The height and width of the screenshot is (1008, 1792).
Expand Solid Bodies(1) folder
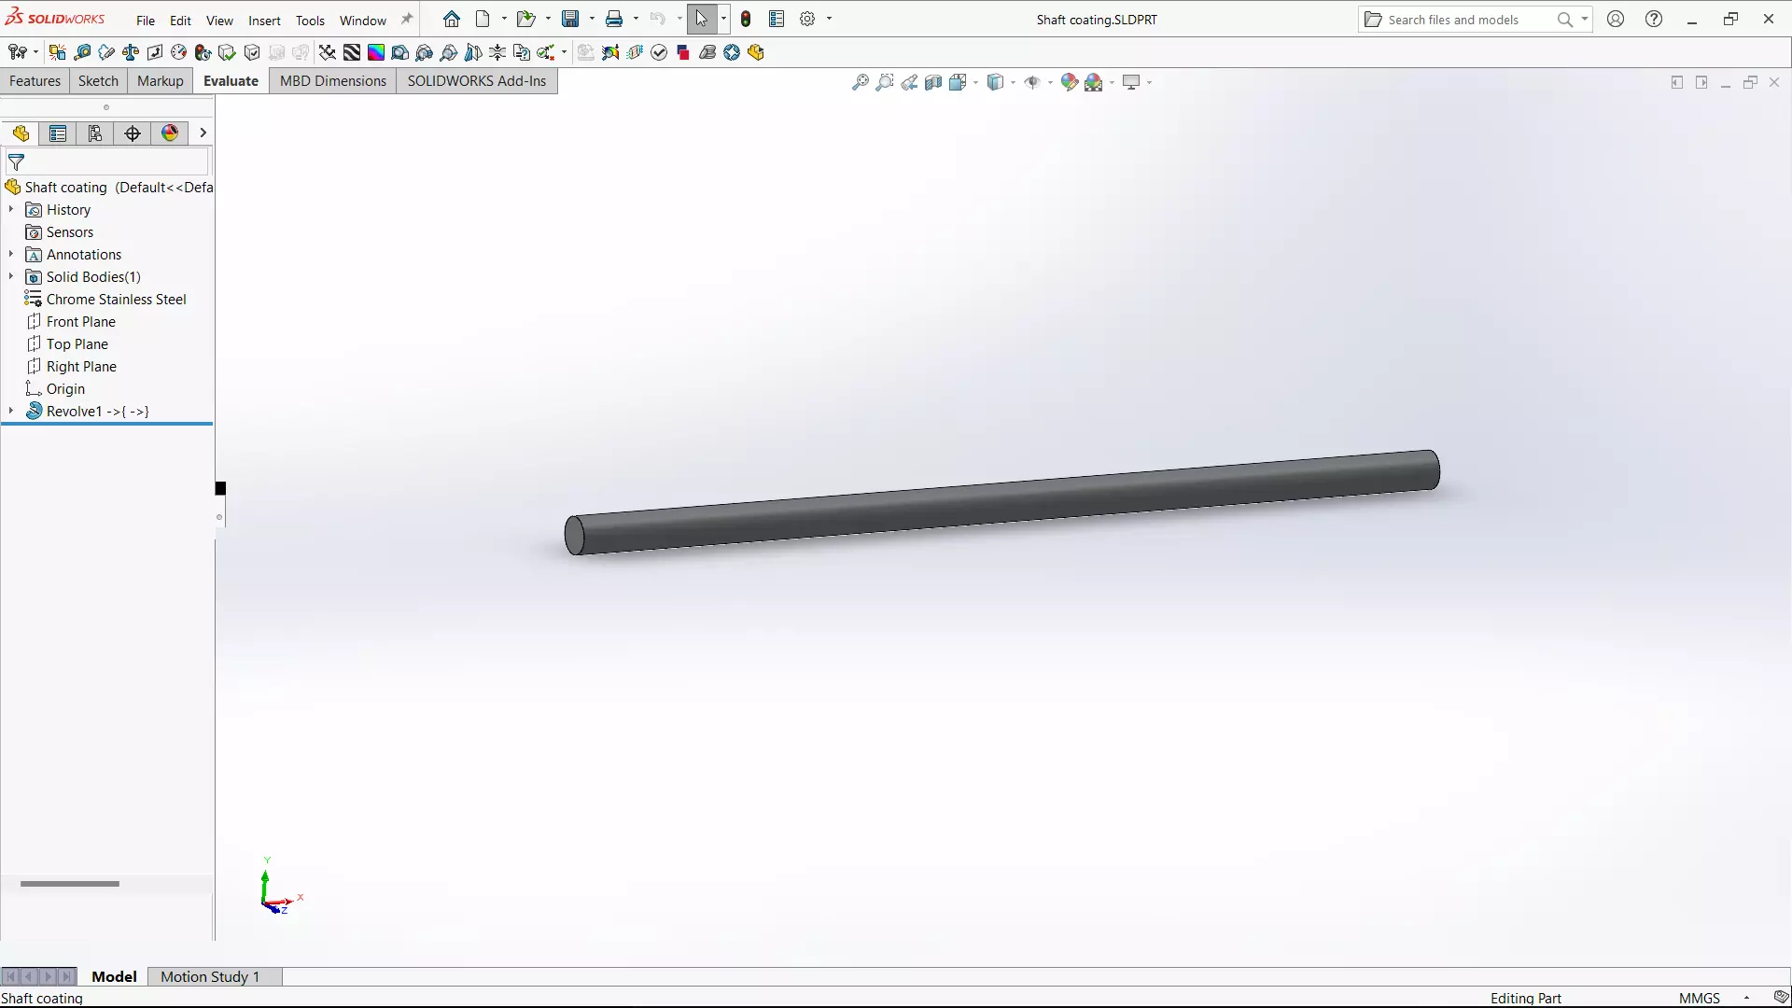pos(11,276)
